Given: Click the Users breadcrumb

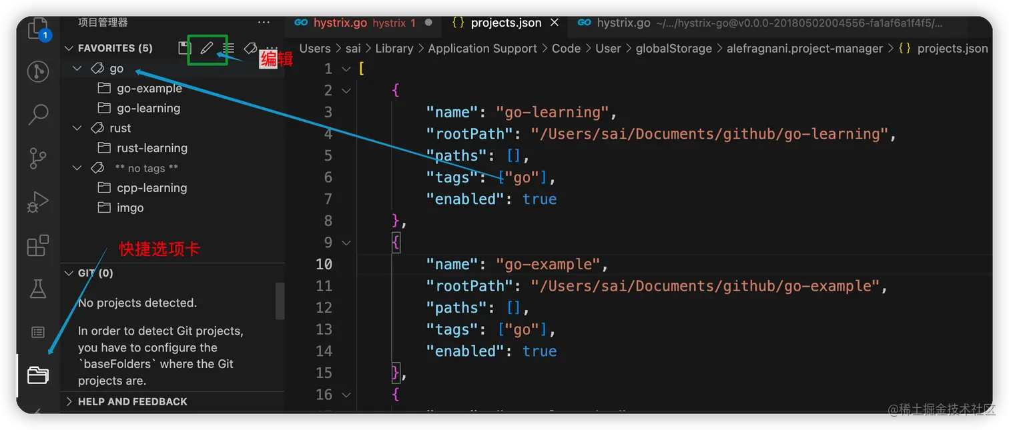Looking at the screenshot, I should 315,49.
